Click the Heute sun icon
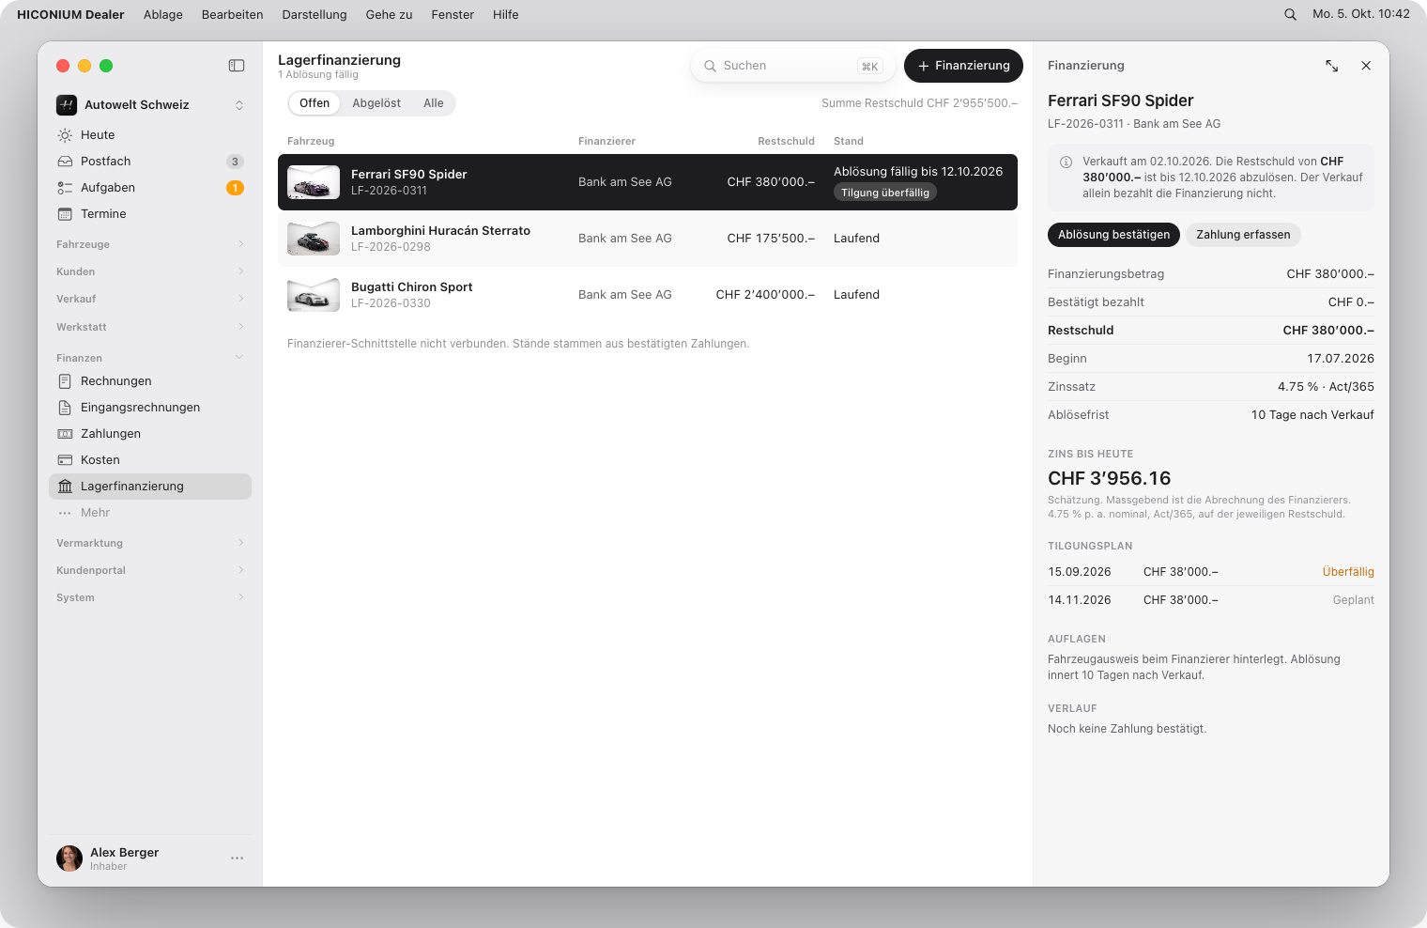Viewport: 1427px width, 928px height. coord(65,135)
